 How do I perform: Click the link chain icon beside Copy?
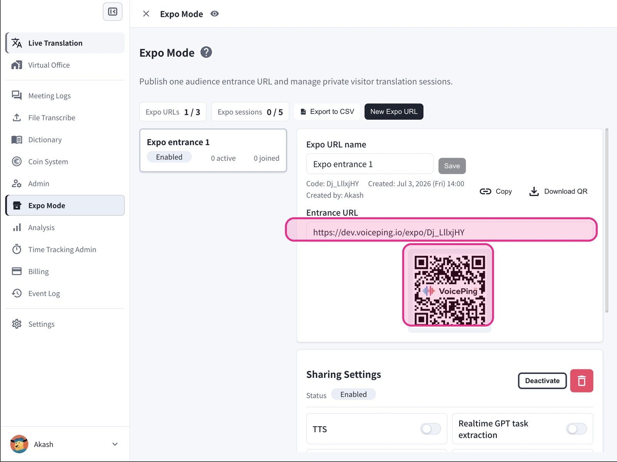[486, 191]
